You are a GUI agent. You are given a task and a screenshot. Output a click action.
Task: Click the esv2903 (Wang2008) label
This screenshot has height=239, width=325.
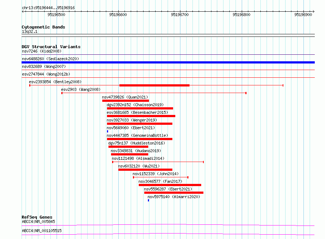tap(81, 89)
